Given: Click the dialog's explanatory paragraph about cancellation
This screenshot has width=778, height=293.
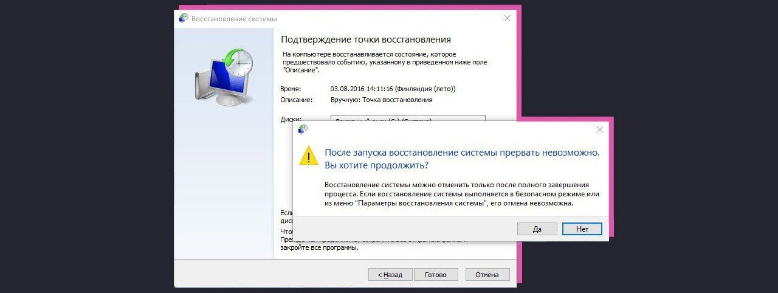Looking at the screenshot, I should tap(462, 194).
